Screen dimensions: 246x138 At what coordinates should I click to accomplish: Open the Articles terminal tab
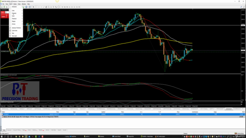[47, 130]
